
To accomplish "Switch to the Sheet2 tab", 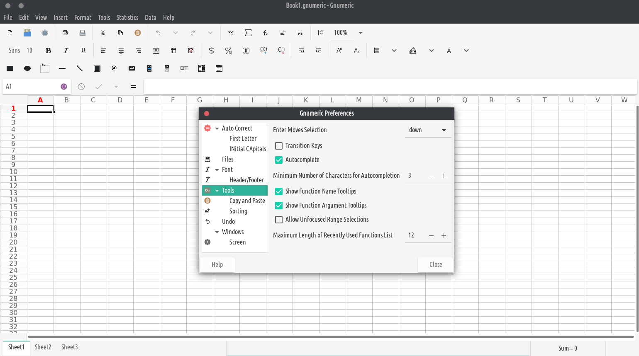I will (43, 347).
